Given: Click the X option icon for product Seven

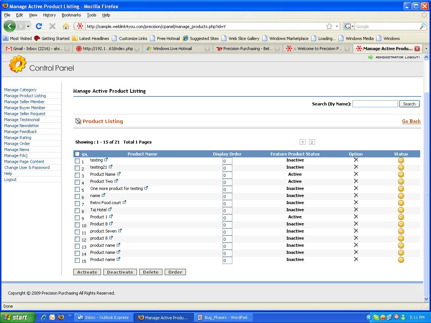Looking at the screenshot, I should (x=356, y=231).
